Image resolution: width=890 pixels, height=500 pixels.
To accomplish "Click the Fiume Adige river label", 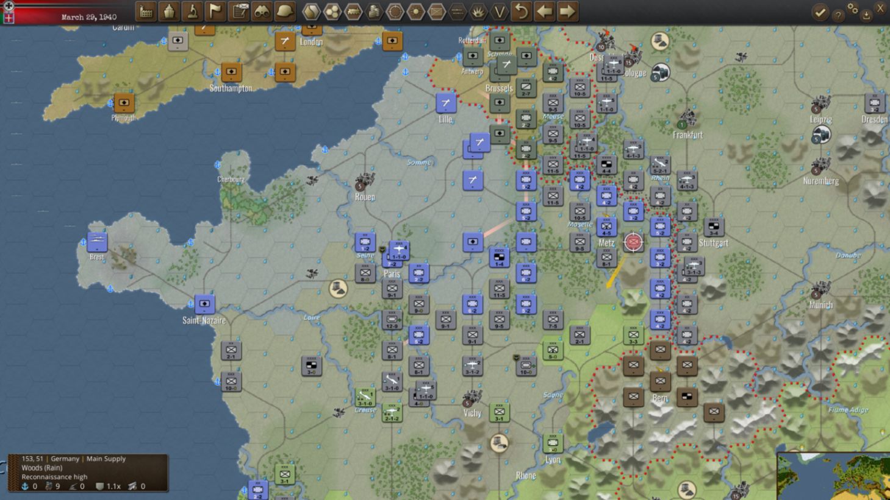I will [x=848, y=410].
